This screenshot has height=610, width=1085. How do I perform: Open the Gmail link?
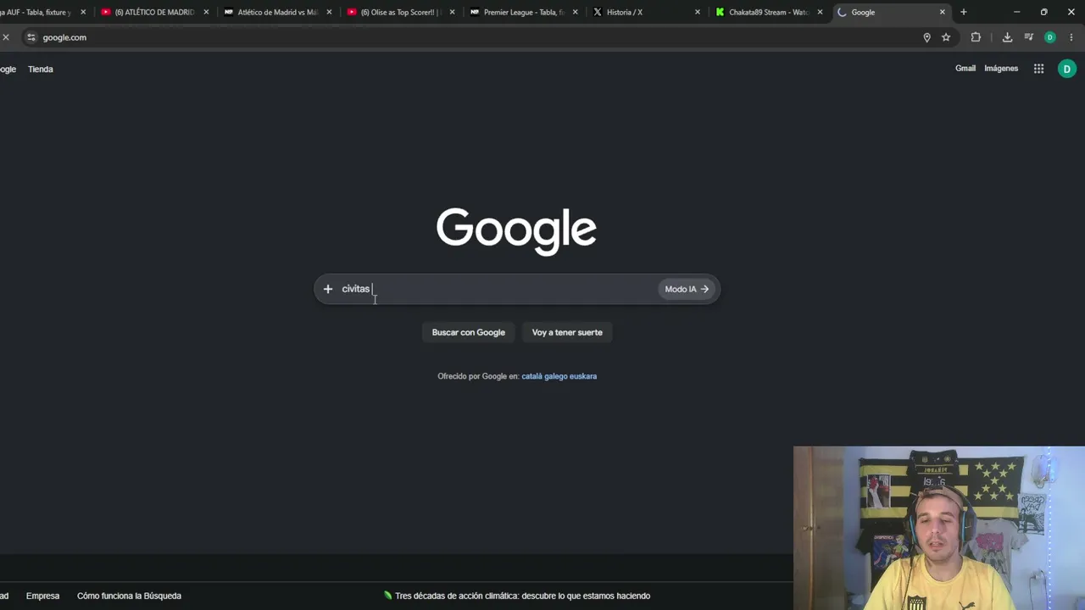965,69
